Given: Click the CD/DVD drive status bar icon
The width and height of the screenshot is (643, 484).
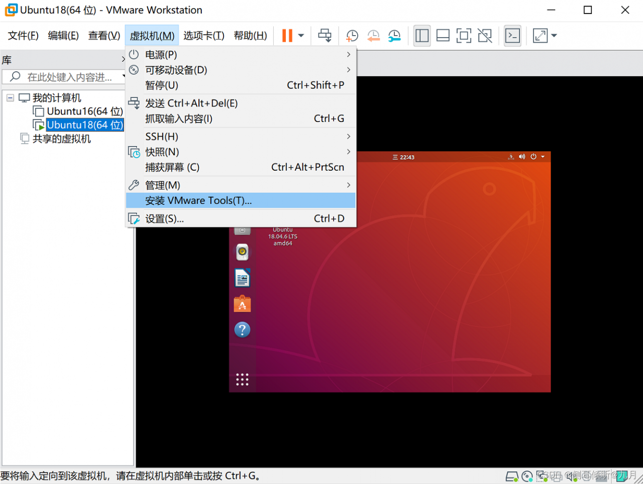Looking at the screenshot, I should [527, 476].
